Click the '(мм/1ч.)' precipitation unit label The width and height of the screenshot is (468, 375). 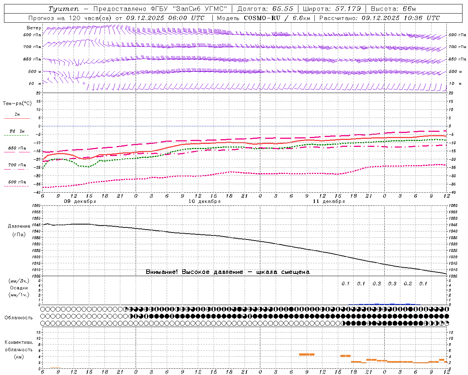coord(19,295)
